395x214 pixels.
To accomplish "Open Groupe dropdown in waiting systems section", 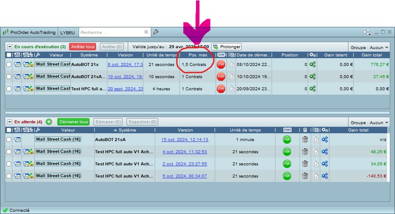I will tap(369, 122).
